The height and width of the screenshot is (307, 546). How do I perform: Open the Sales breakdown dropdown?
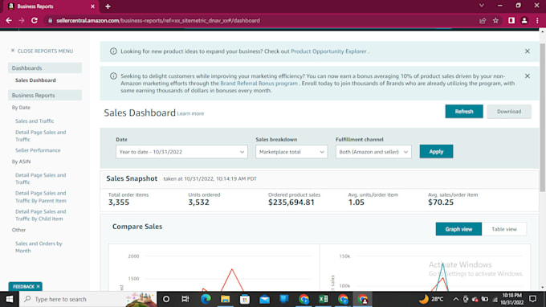[x=291, y=152]
